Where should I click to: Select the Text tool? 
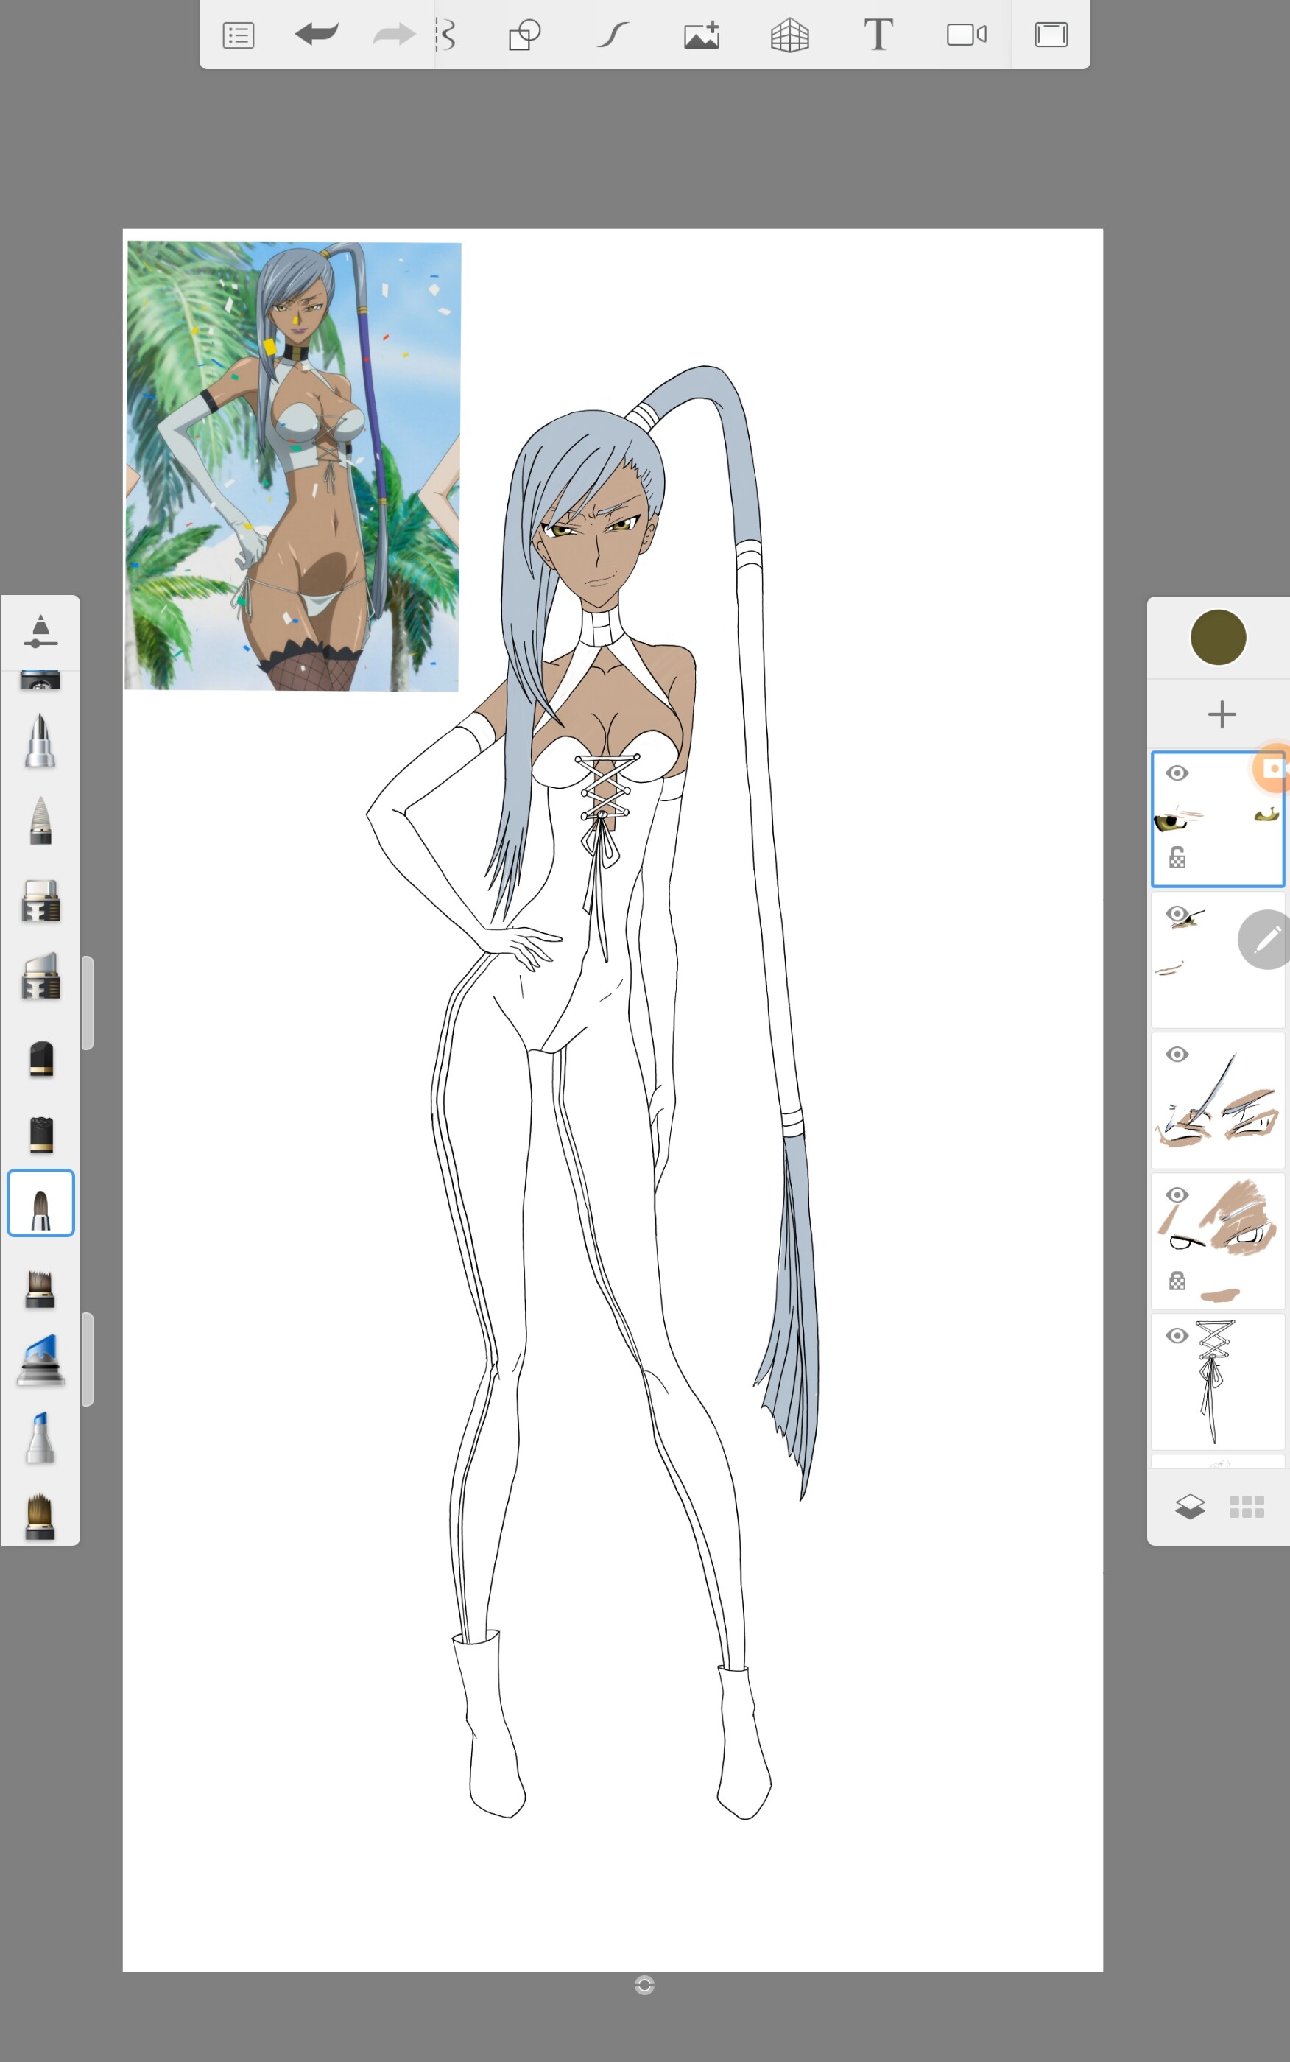pyautogui.click(x=878, y=35)
